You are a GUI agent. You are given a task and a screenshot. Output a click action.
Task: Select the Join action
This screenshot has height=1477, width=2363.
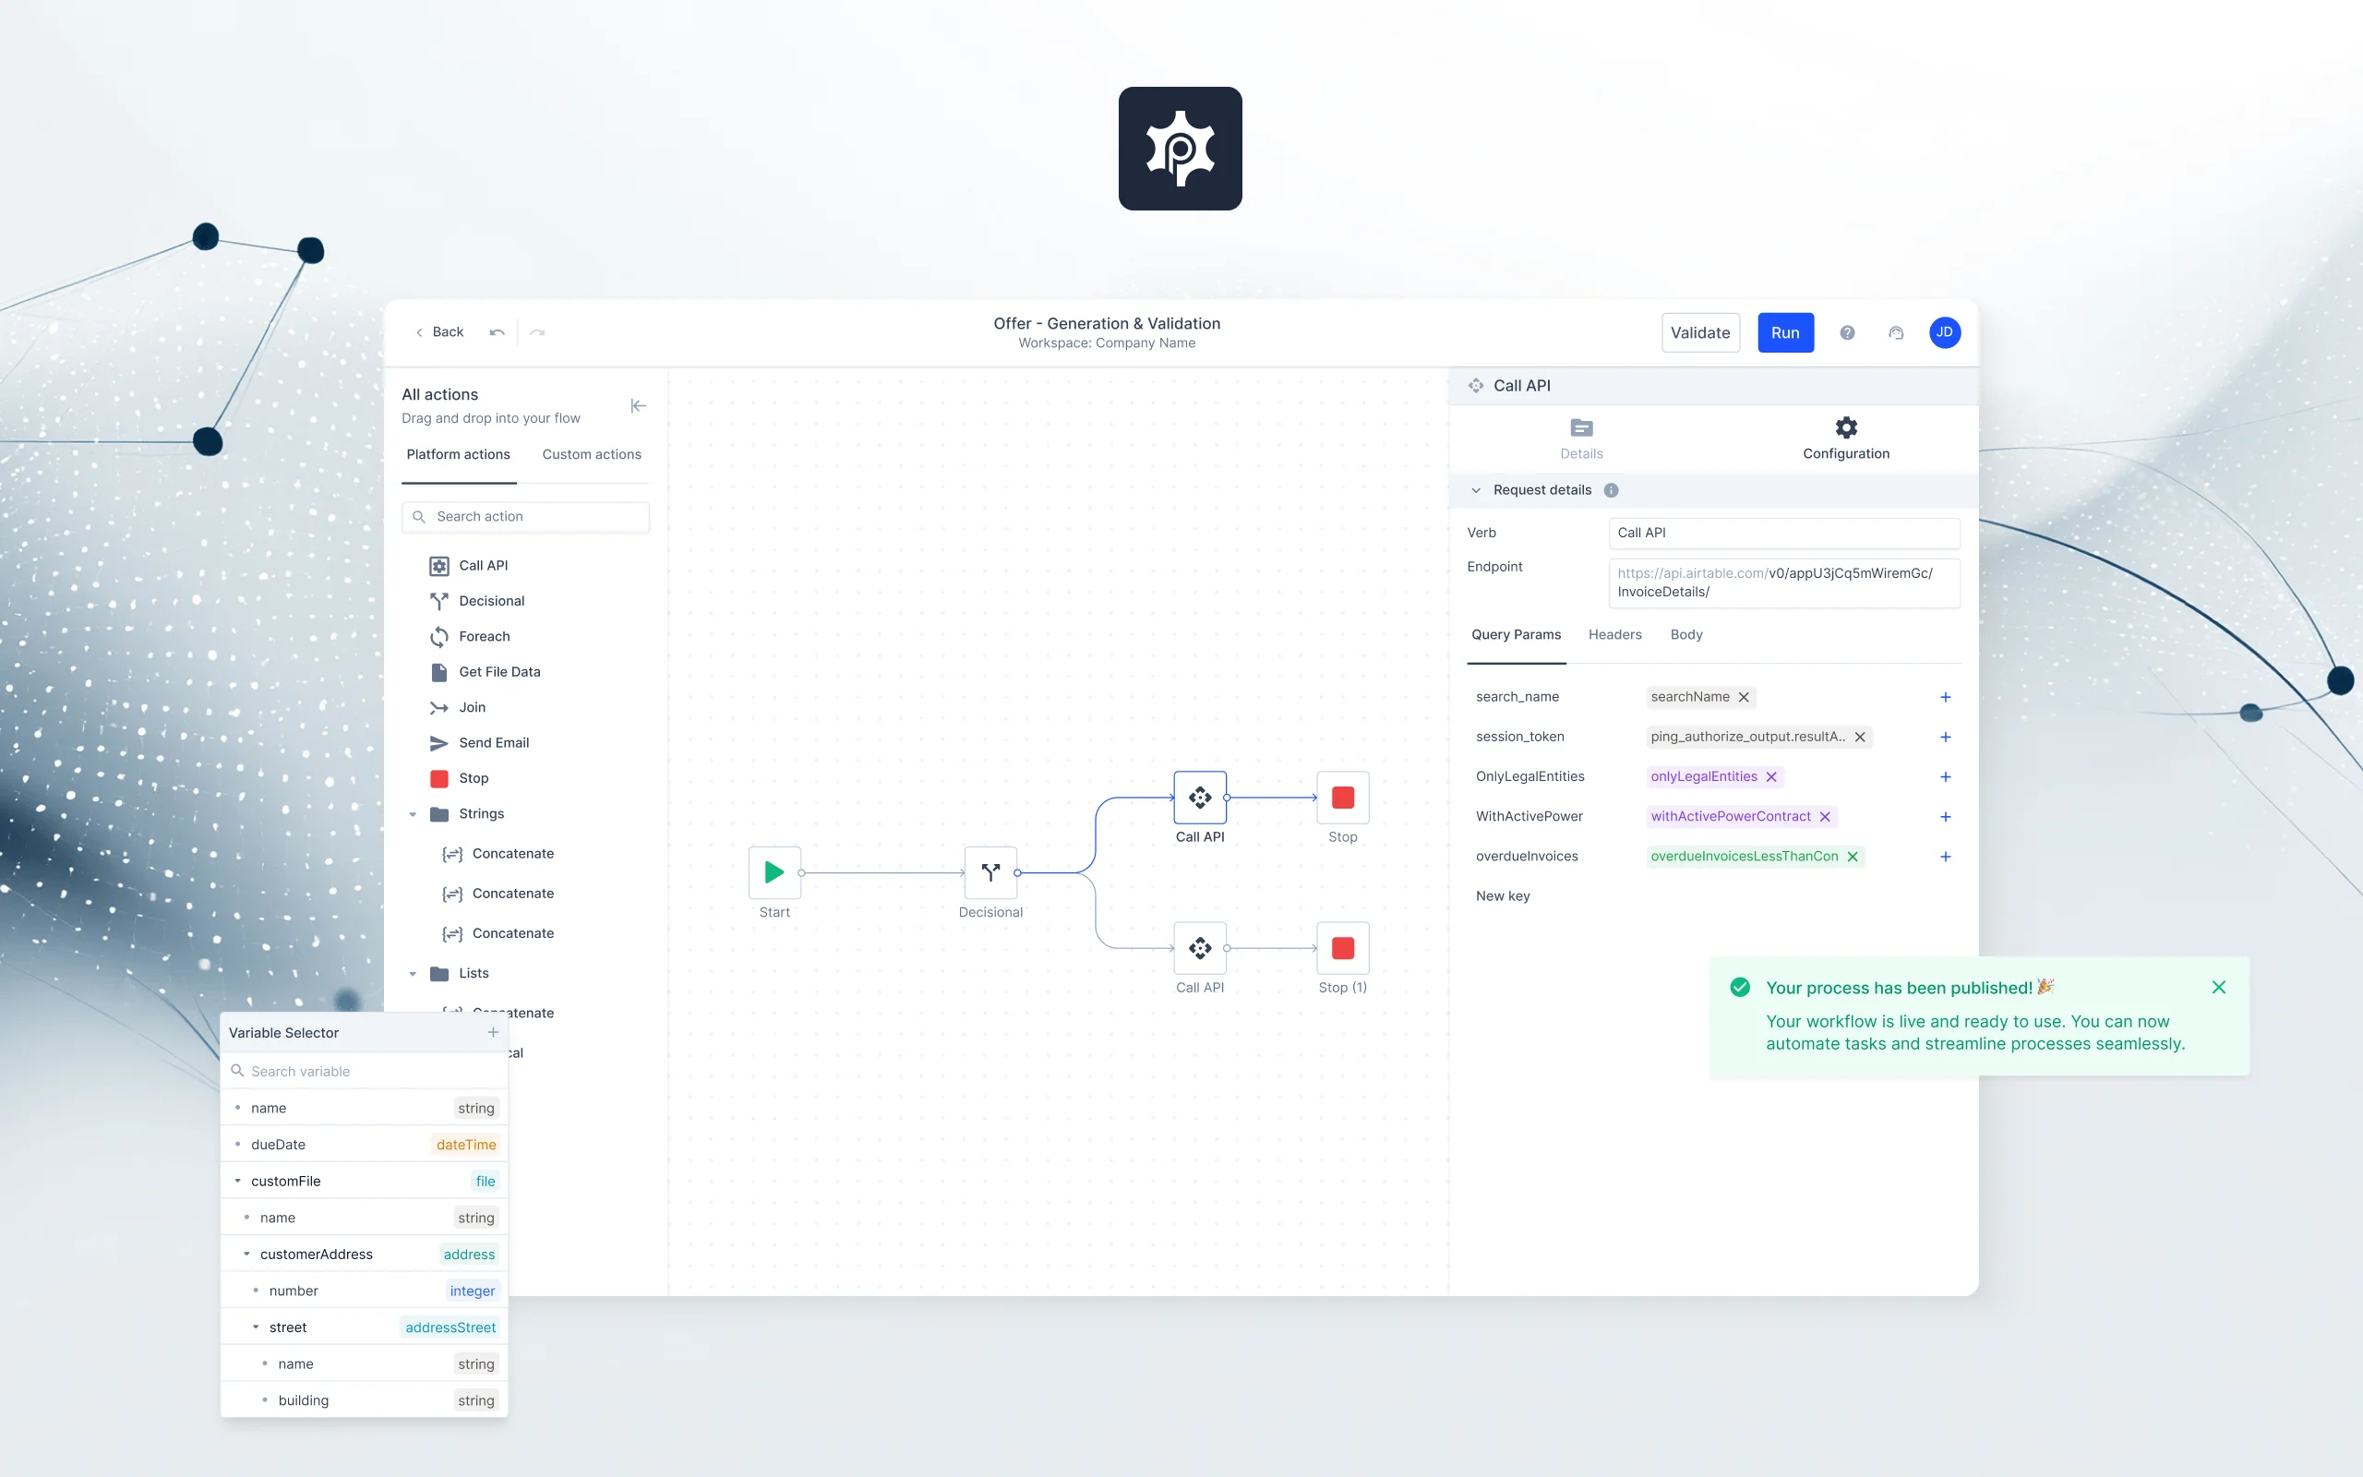457,707
